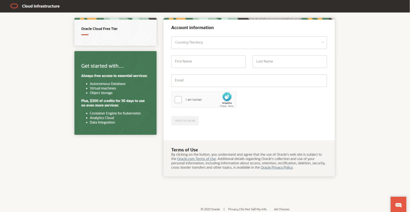Open the Oracle Privacy Policy link
The height and width of the screenshot is (212, 410).
pos(277,168)
